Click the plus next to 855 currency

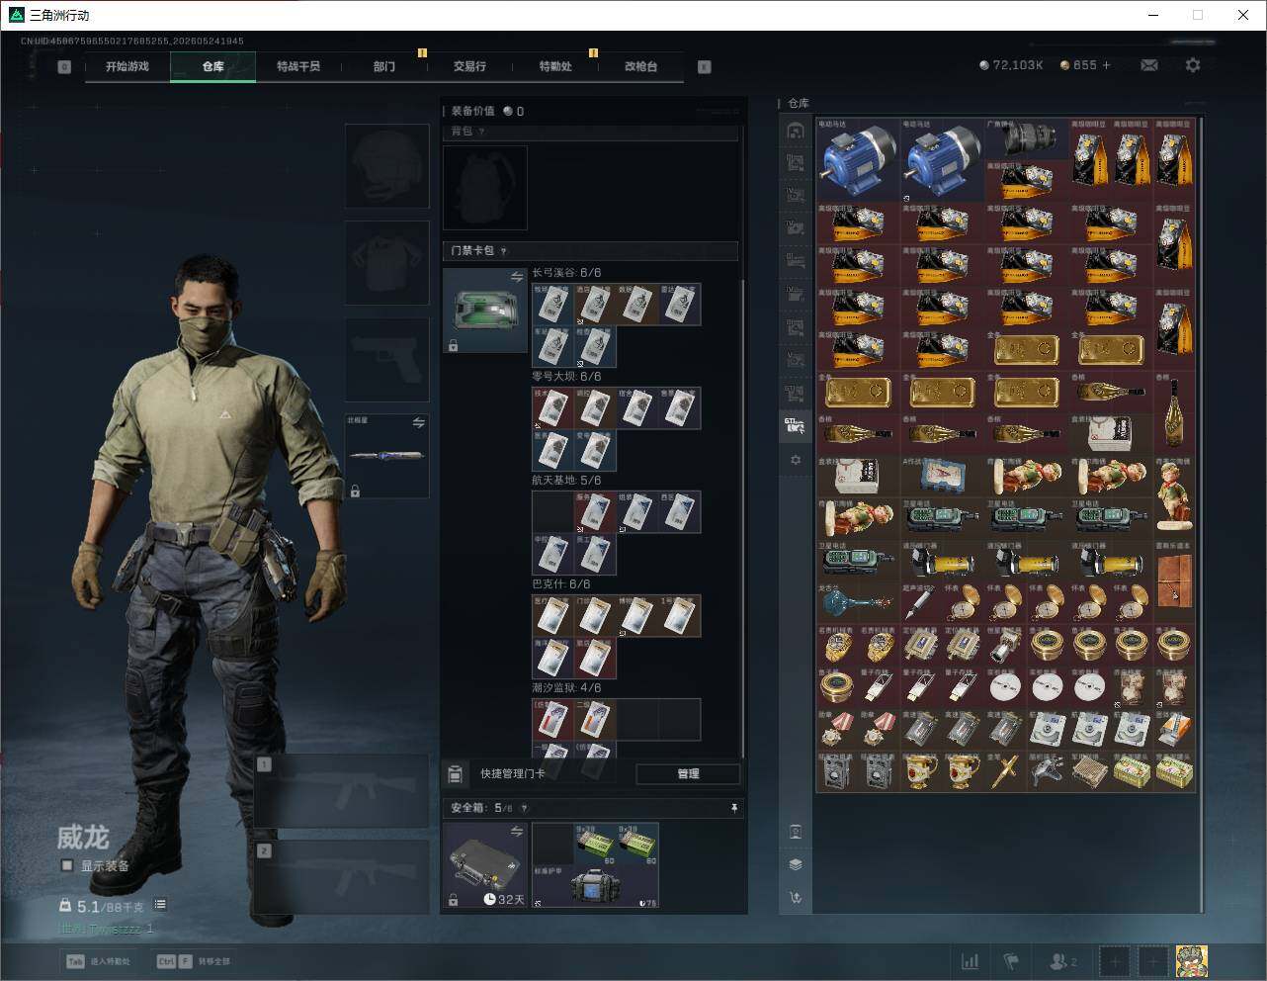tap(1106, 65)
